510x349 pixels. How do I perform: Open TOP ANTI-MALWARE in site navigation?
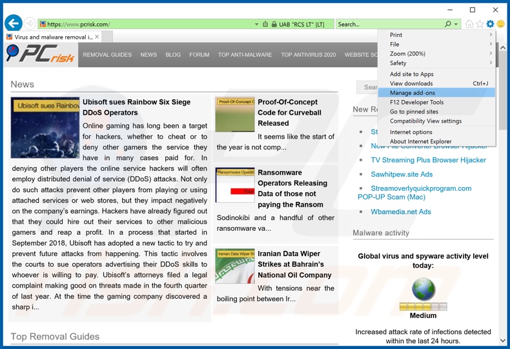[x=245, y=55]
